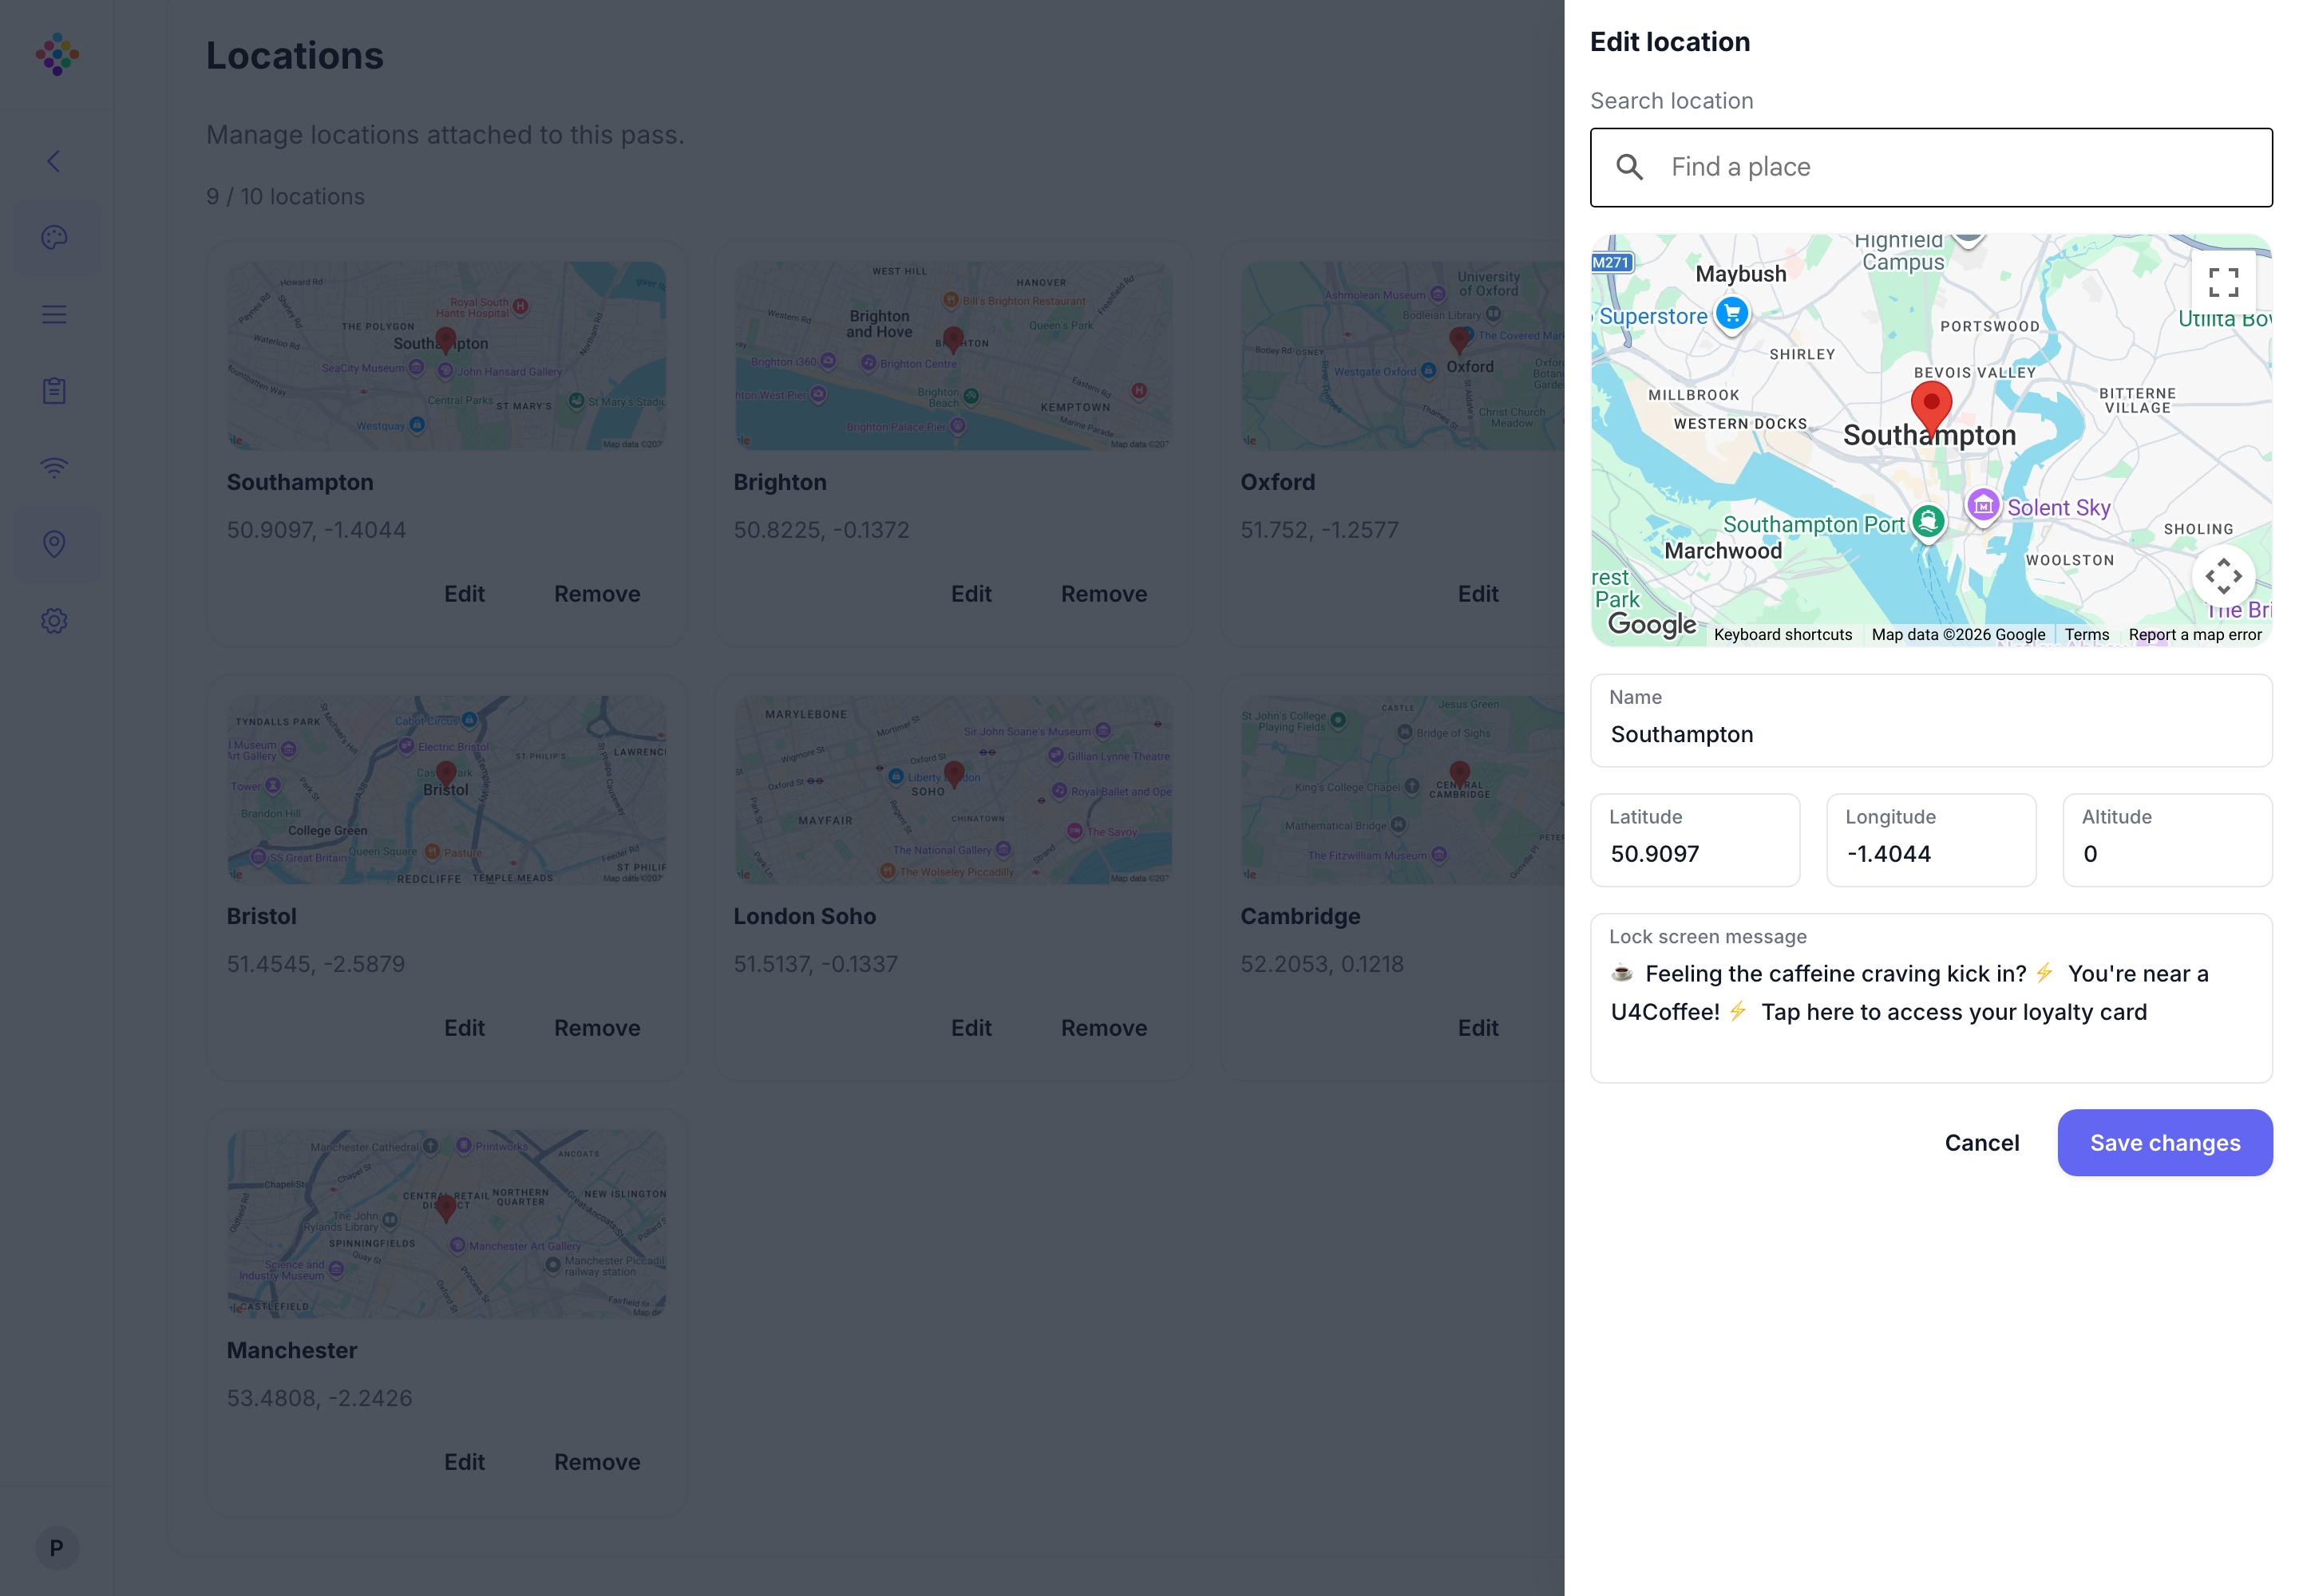Click the Bristol map thumbnail
This screenshot has width=2299, height=1596.
click(446, 789)
